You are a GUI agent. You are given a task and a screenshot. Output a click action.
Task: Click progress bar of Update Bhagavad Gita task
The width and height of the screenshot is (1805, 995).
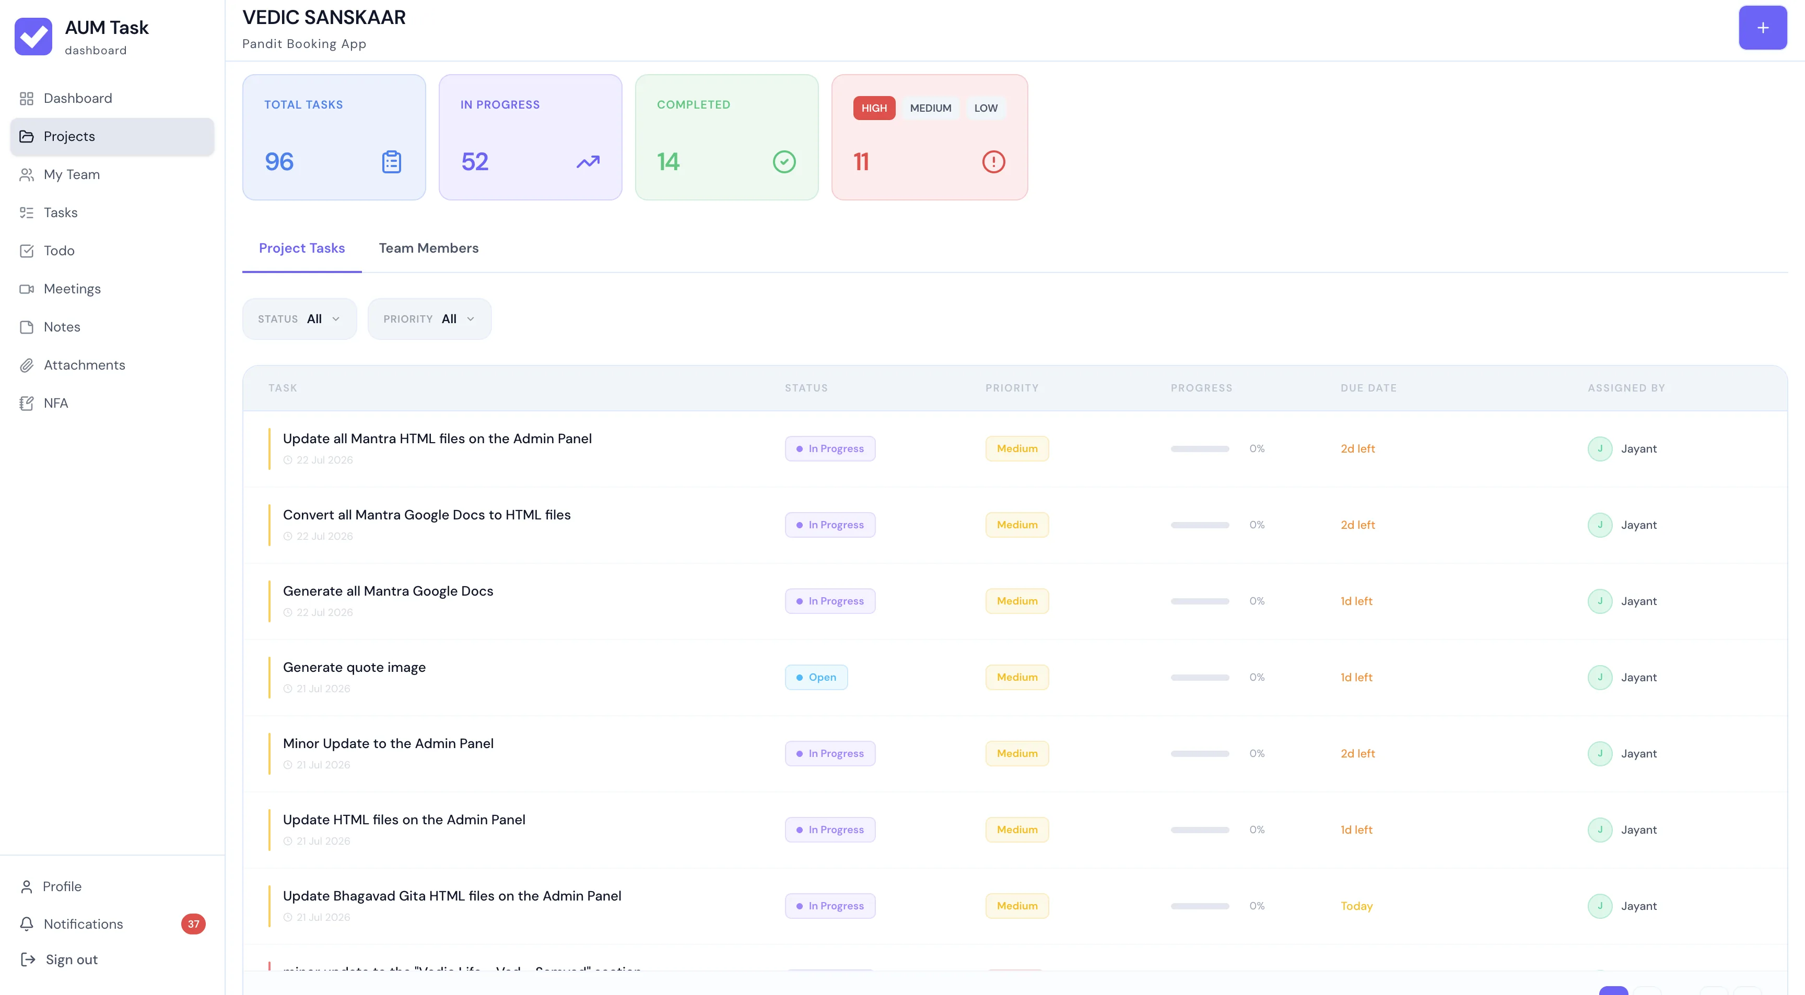click(x=1200, y=906)
